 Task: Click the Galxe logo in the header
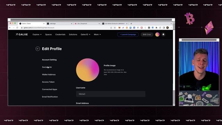(x=22, y=34)
